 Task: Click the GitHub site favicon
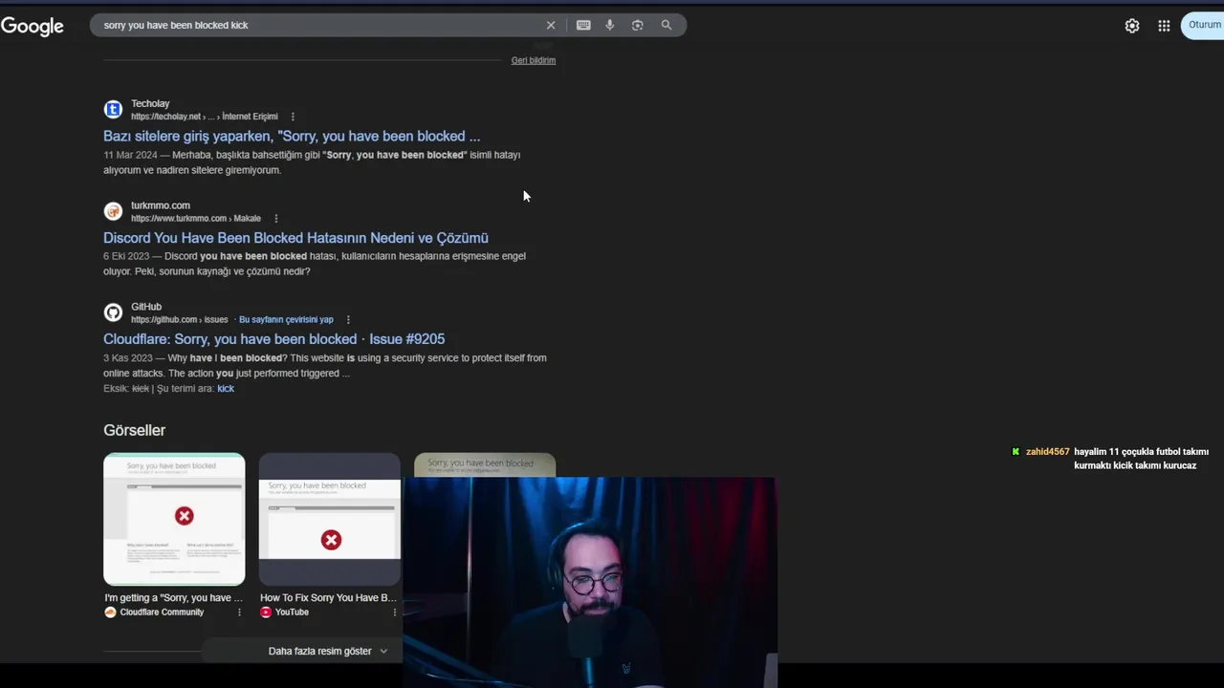point(113,312)
